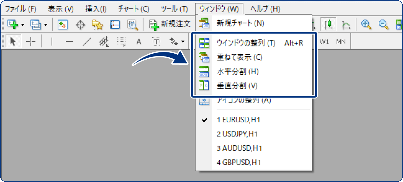Choose 水平分割 (H) menu entry
Screen dimensions: 403x182
click(x=254, y=72)
